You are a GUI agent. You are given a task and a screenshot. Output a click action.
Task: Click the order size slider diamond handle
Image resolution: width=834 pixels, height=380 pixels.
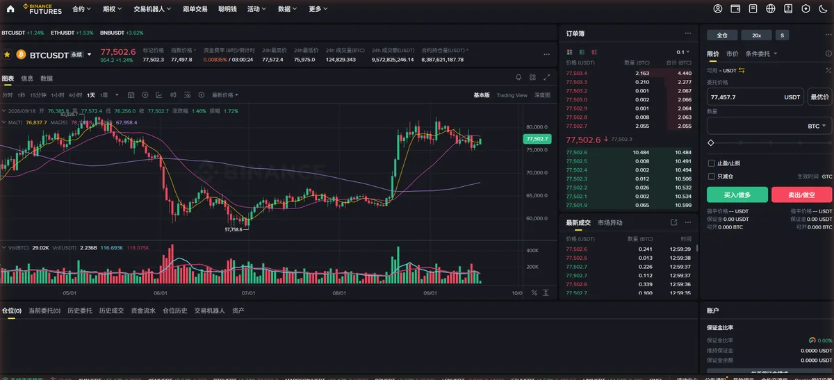(x=710, y=142)
